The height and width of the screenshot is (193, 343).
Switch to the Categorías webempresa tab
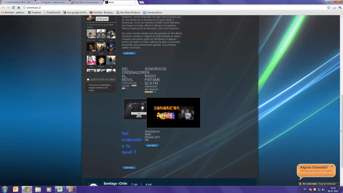click(x=52, y=2)
